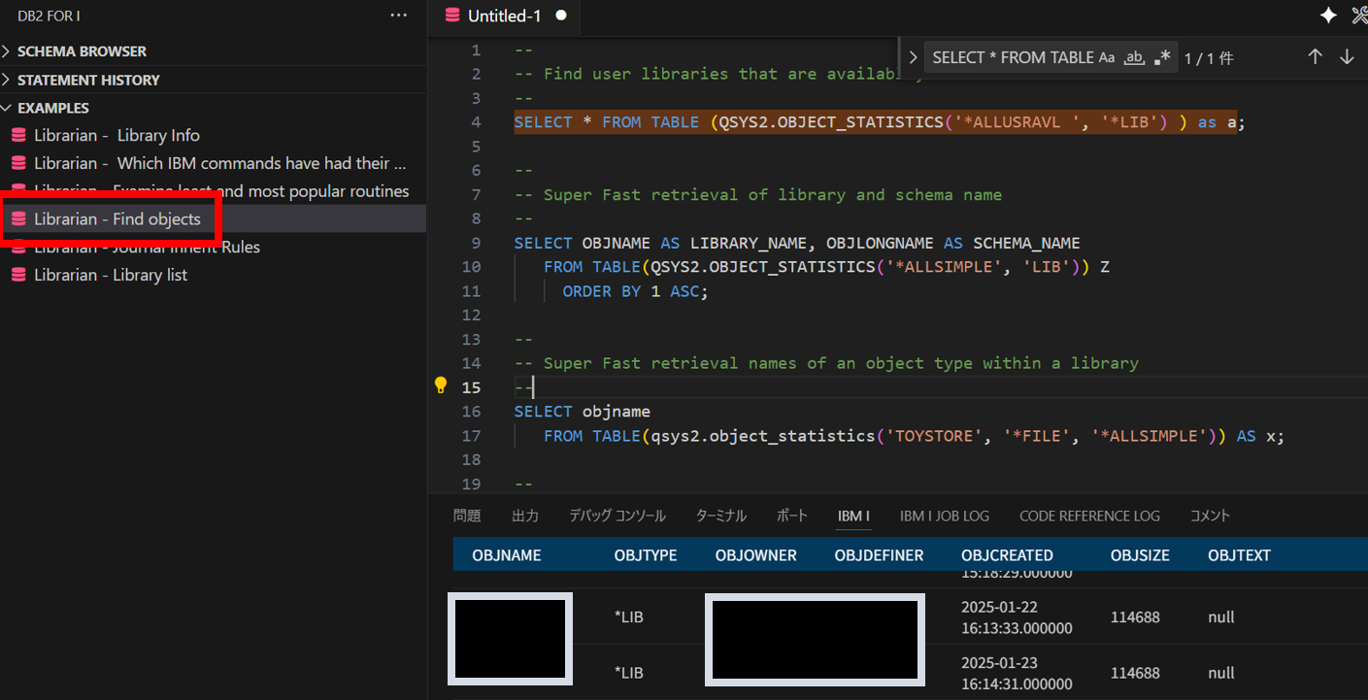The width and height of the screenshot is (1368, 700).
Task: Click line number 9 in the gutter
Action: point(476,243)
